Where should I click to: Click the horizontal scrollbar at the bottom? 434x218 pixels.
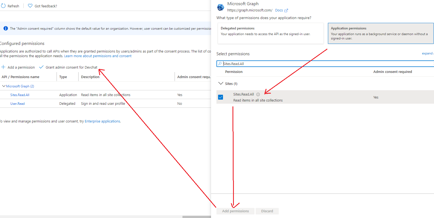click(197, 217)
